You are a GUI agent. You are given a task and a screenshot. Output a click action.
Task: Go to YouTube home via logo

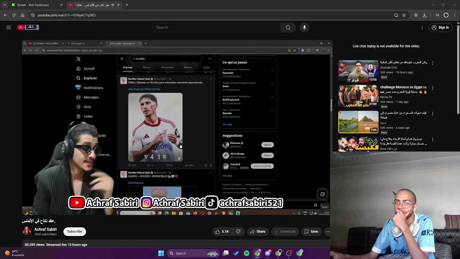click(x=28, y=27)
